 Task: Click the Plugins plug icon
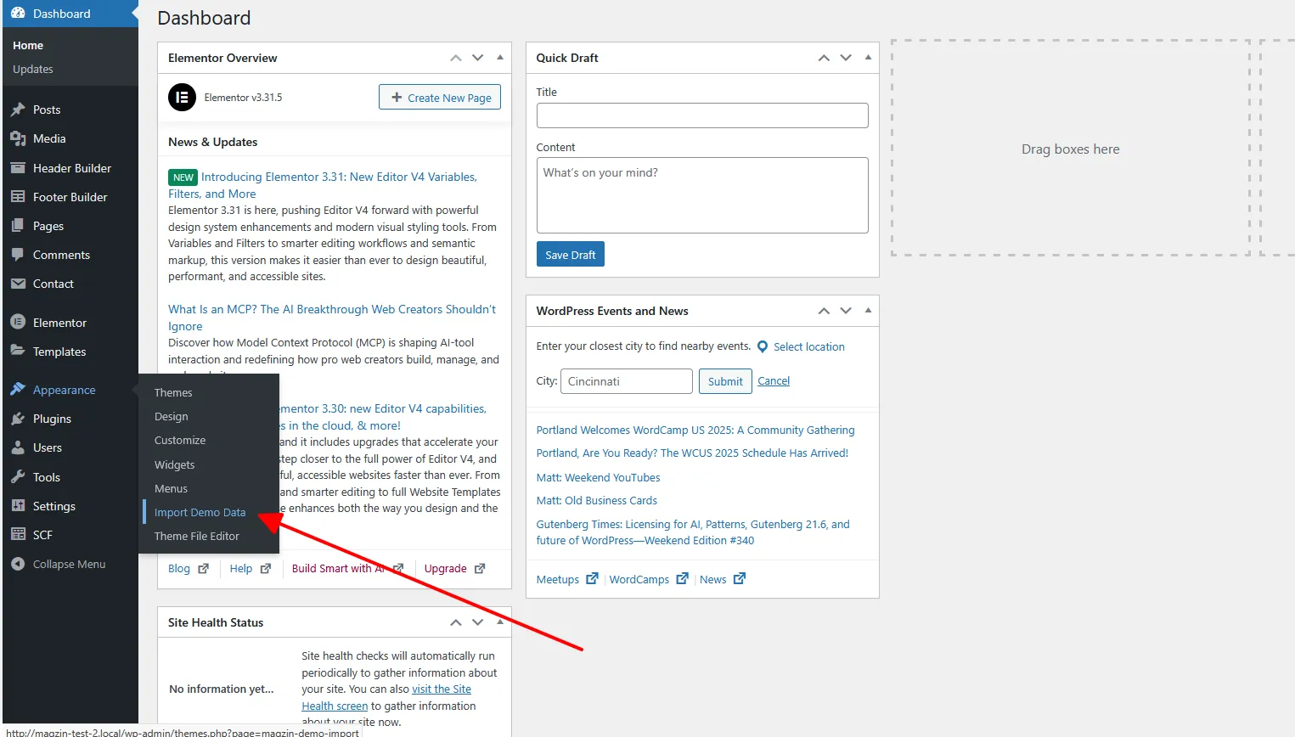click(18, 419)
